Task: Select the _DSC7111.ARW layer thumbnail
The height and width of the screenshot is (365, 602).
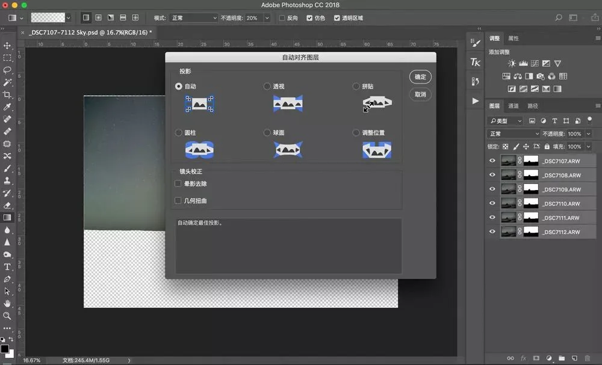Action: point(509,218)
